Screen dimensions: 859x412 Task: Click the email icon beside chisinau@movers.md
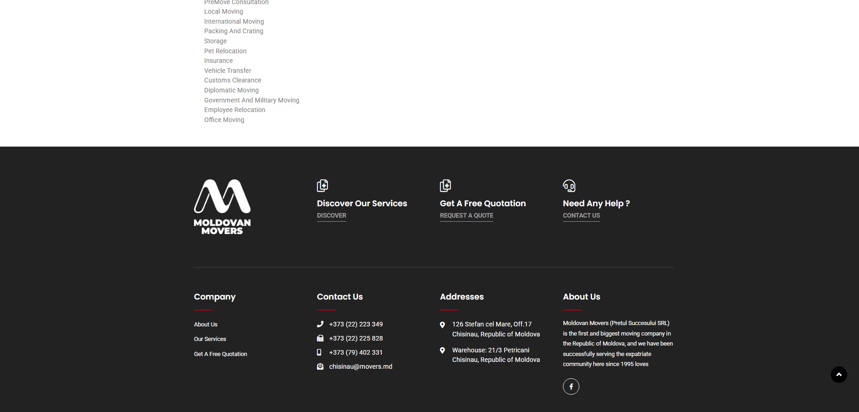320,366
